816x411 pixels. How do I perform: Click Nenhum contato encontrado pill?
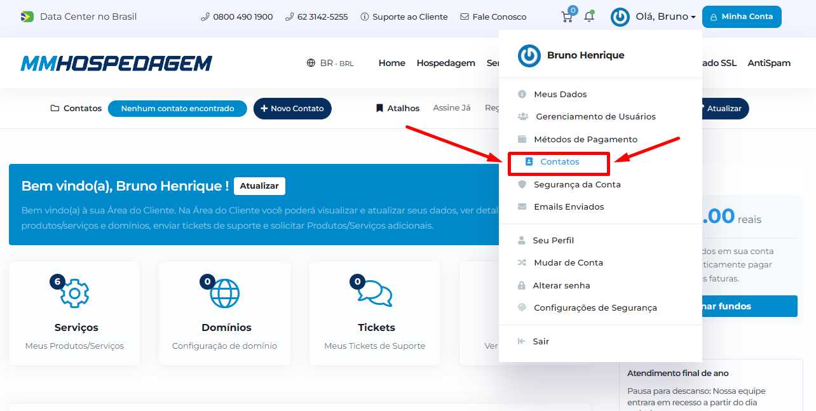coord(177,109)
